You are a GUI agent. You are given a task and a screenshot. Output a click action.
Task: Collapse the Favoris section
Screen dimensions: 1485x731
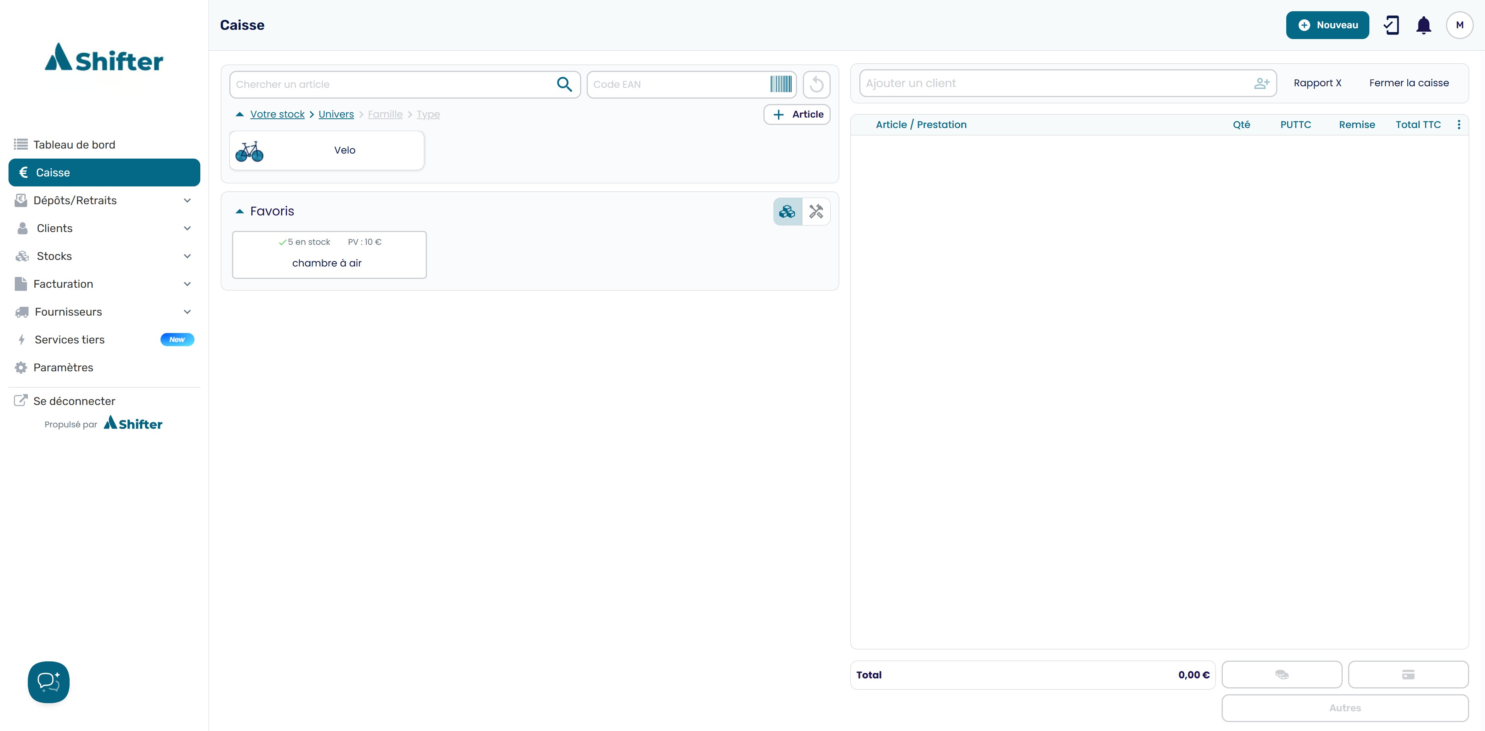pyautogui.click(x=240, y=212)
